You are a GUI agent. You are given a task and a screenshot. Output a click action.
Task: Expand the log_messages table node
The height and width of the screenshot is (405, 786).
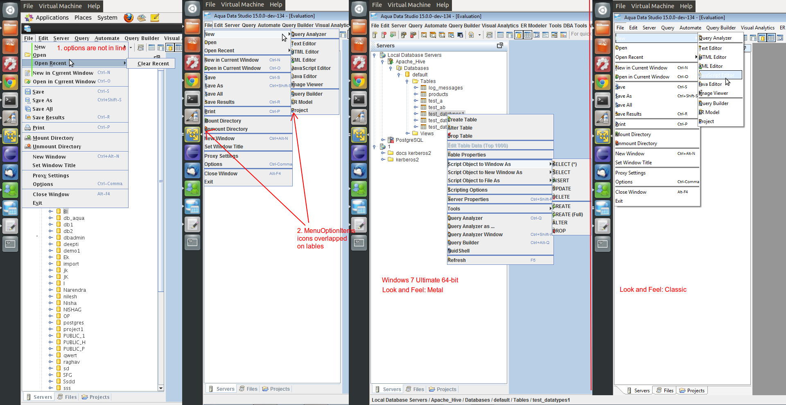coord(416,88)
